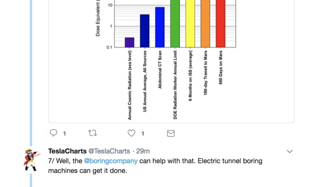The height and width of the screenshot is (187, 313).
Task: Click the red 500 Days on Mars bar
Action: pyautogui.click(x=221, y=24)
